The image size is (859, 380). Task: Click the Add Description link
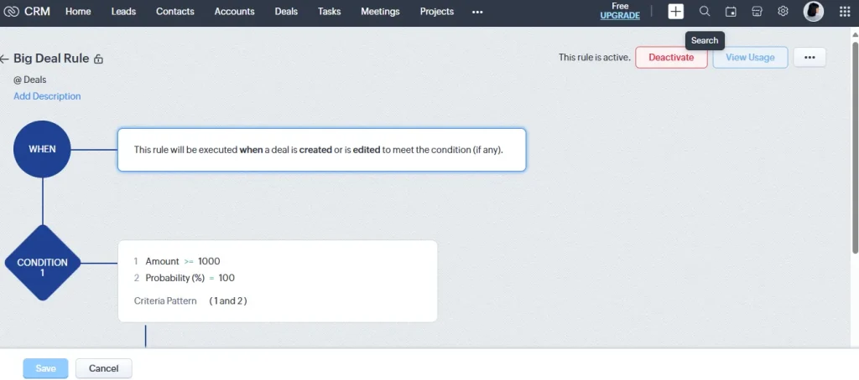47,96
